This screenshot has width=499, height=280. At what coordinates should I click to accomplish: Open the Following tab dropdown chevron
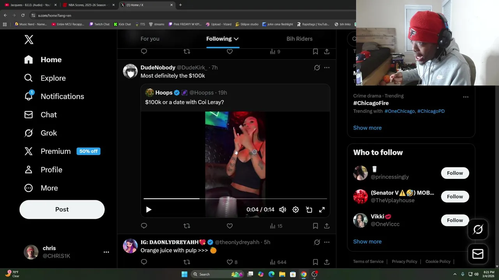pos(236,39)
